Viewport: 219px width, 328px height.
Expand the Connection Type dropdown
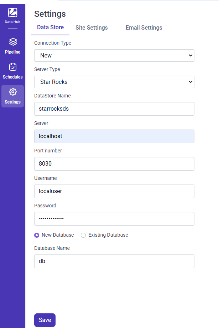(114, 55)
